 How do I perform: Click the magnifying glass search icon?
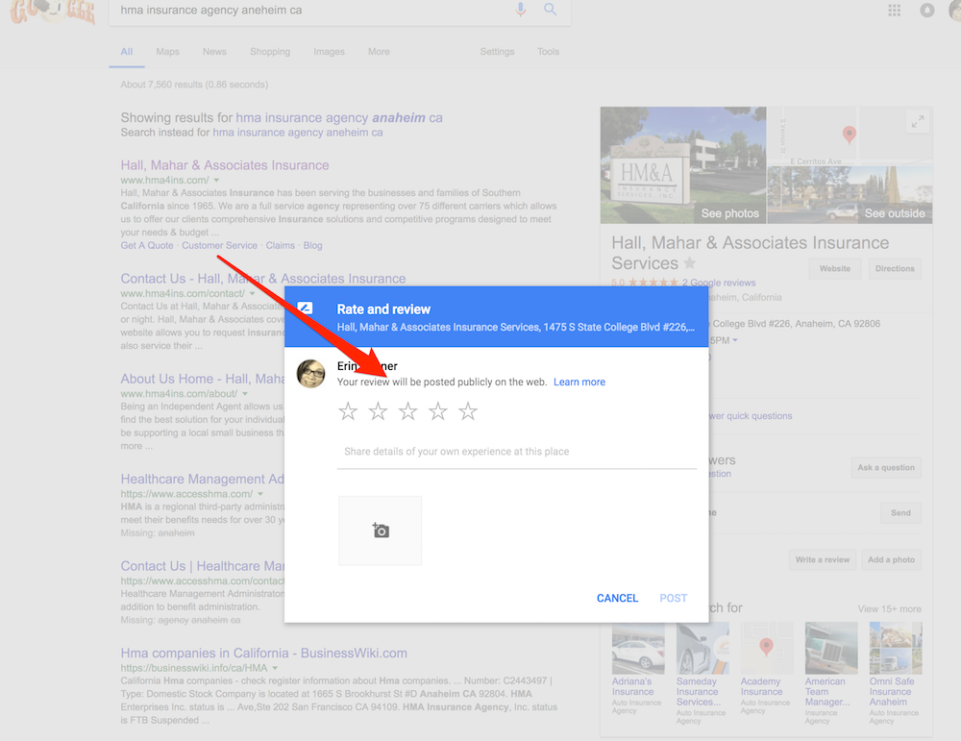(x=551, y=10)
